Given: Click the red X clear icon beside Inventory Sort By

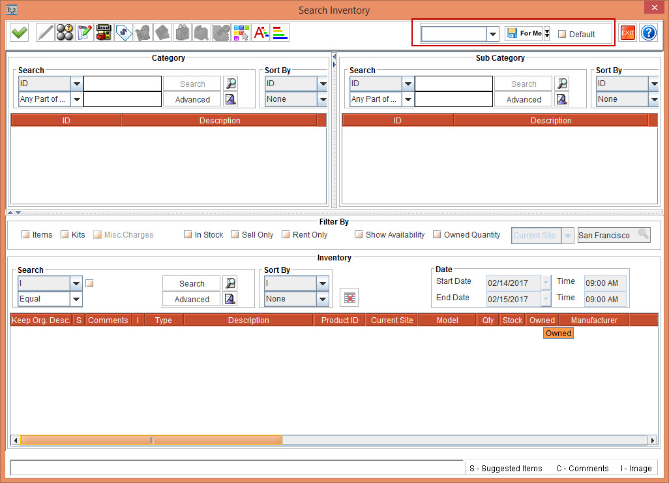Looking at the screenshot, I should [349, 298].
